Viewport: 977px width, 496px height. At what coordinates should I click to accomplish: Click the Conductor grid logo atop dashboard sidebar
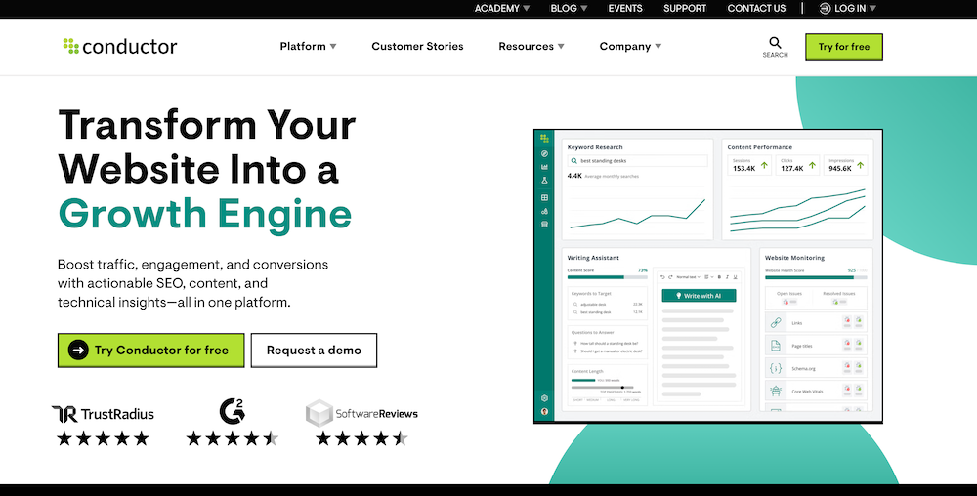pos(544,139)
